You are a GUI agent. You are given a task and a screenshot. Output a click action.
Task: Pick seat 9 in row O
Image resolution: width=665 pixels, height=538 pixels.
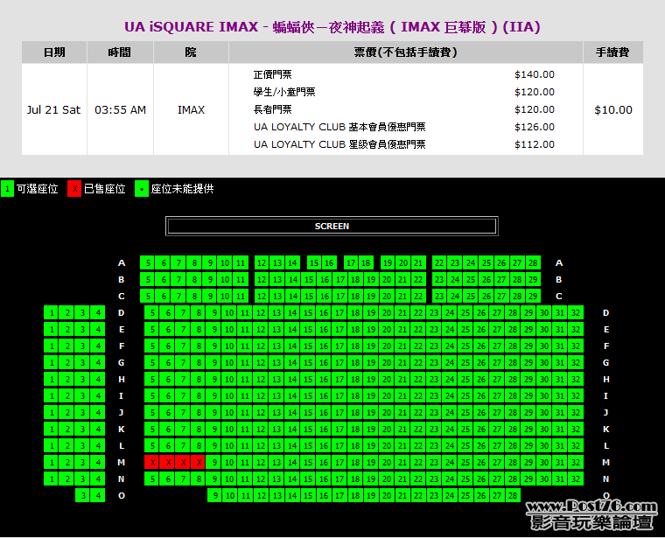(214, 495)
